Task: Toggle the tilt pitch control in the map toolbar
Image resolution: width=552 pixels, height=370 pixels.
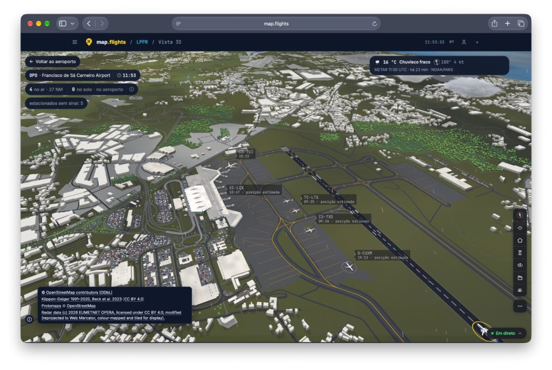Action: pyautogui.click(x=520, y=228)
